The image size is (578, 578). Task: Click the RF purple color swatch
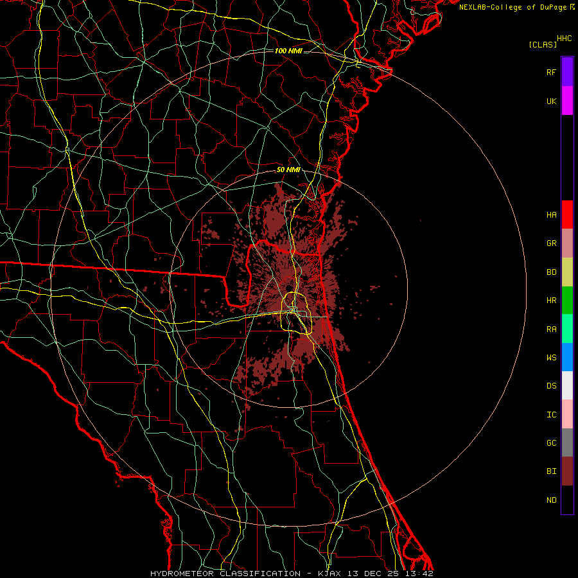567,72
